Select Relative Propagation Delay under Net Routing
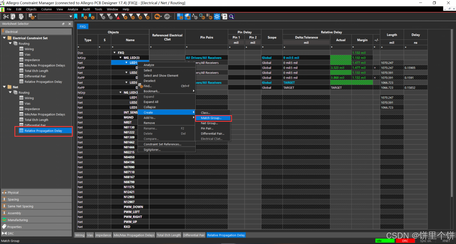 (43, 131)
